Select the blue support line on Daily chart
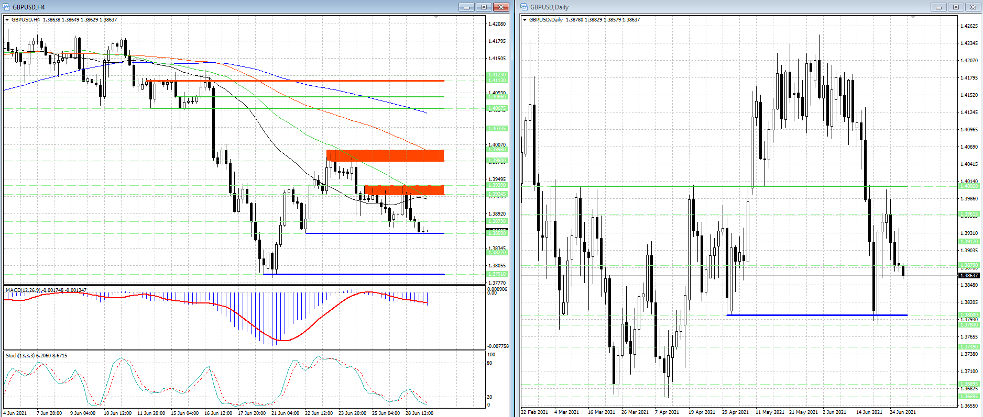The height and width of the screenshot is (417, 983). tap(817, 315)
